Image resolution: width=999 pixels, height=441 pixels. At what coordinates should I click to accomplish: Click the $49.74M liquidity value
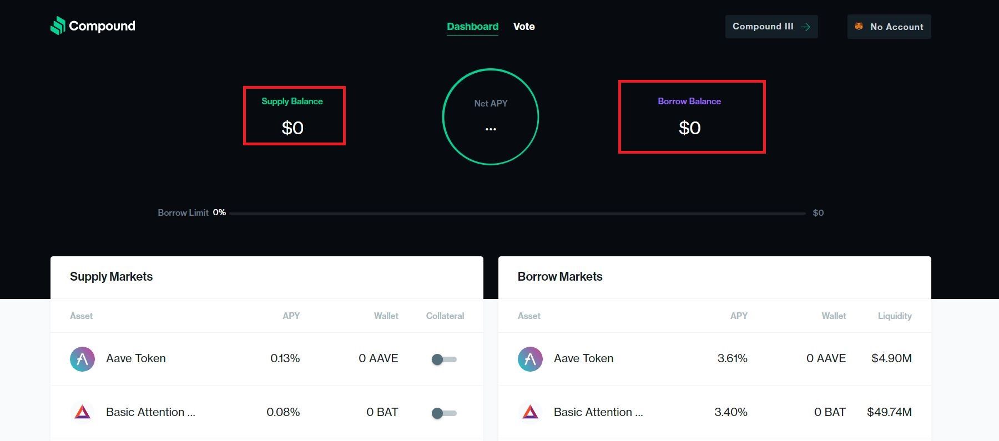click(x=889, y=412)
